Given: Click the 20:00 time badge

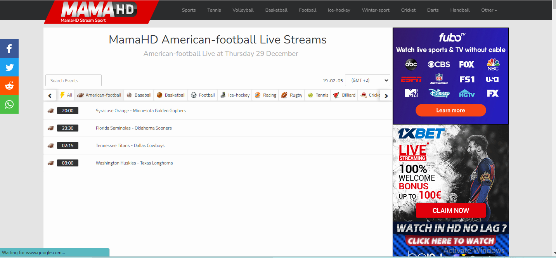Looking at the screenshot, I should click(68, 111).
